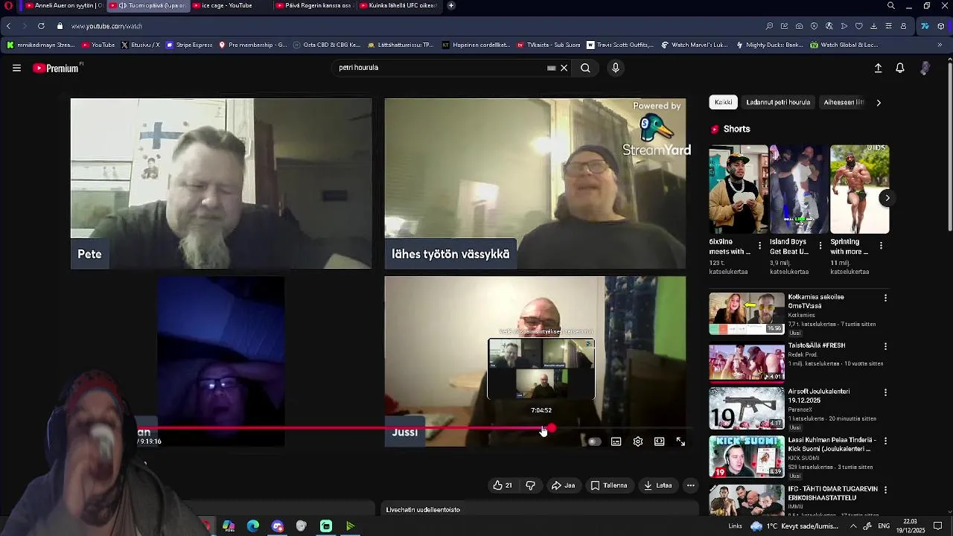The width and height of the screenshot is (953, 536).
Task: Open options for Taistelällä #FRESH video
Action: pyautogui.click(x=885, y=346)
